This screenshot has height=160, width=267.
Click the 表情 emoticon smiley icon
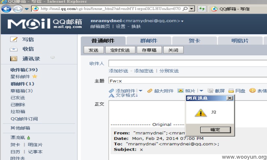coord(252,91)
